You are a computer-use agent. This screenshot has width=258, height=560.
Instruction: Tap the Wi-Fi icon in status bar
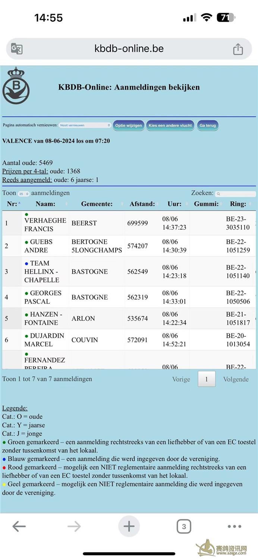coord(206,18)
